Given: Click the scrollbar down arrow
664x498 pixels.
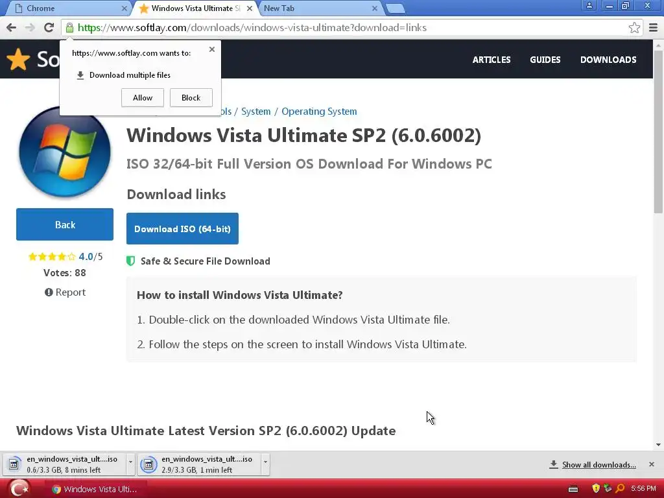Looking at the screenshot, I should pyautogui.click(x=658, y=445).
